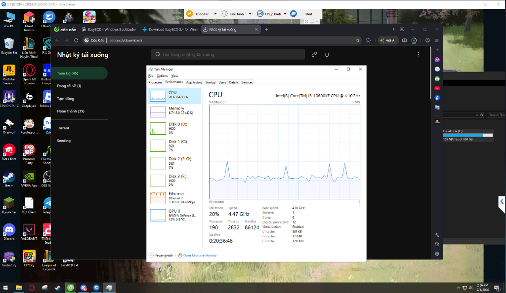Select Recycle Bin on the desktop
The image size is (506, 293).
tap(9, 46)
